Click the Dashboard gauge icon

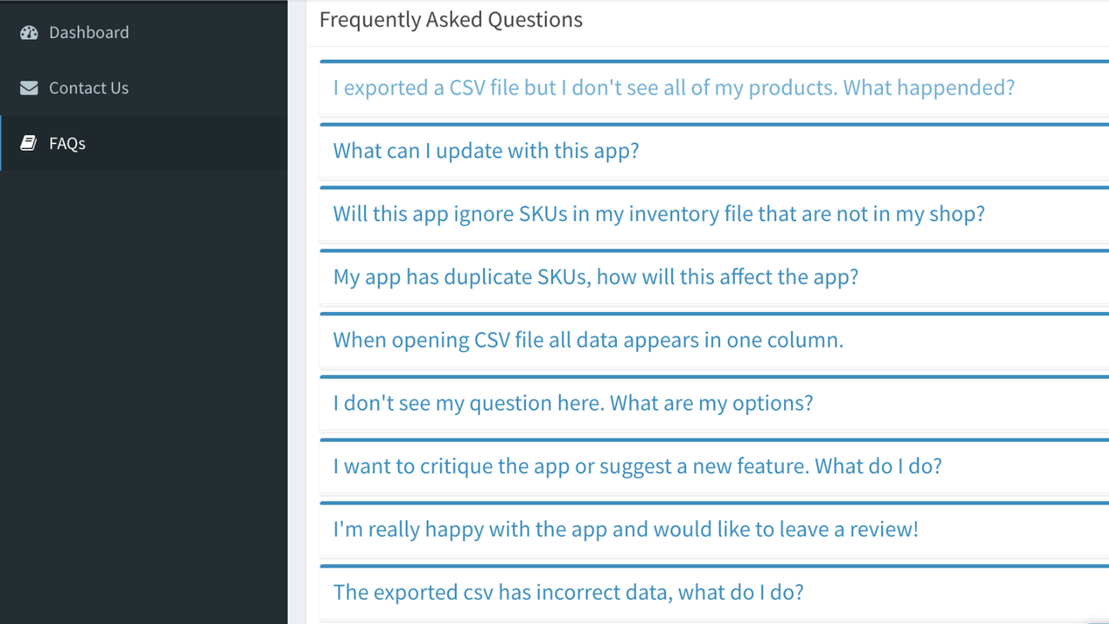29,33
